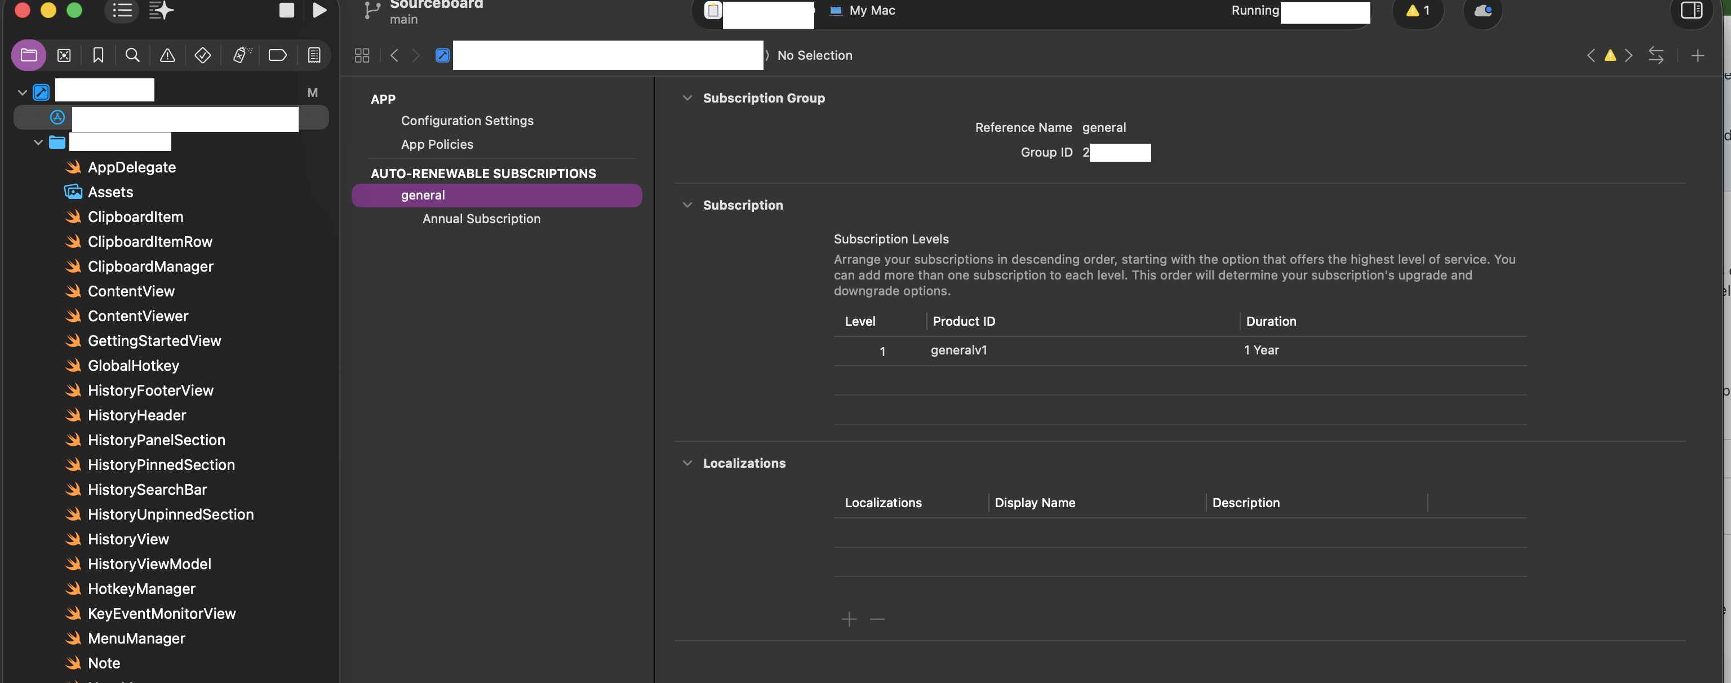Add a new localization with plus
The image size is (1731, 683).
point(849,619)
